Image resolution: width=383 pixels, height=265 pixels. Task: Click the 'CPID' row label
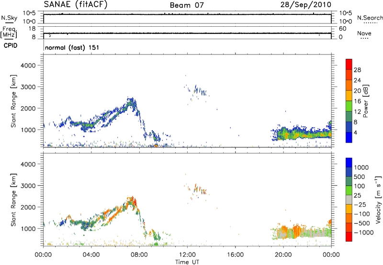(x=11, y=45)
